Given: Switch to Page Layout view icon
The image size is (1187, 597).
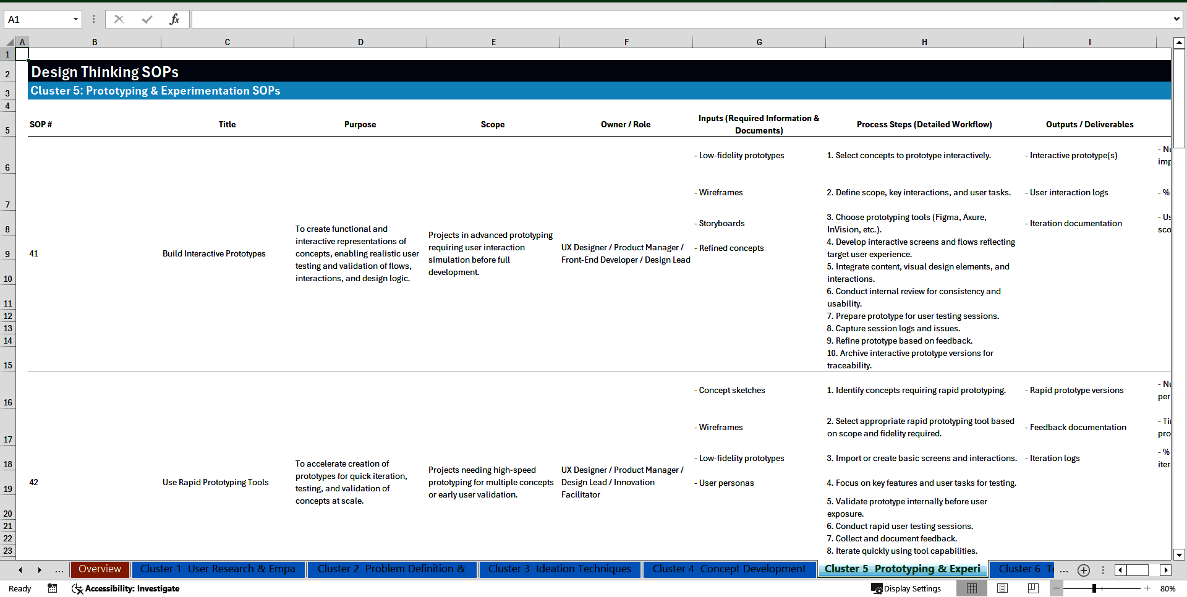Looking at the screenshot, I should pos(1002,588).
